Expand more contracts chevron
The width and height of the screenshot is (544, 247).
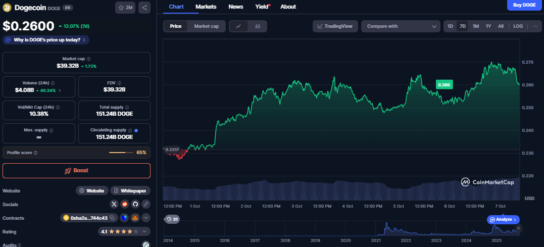tap(146, 218)
